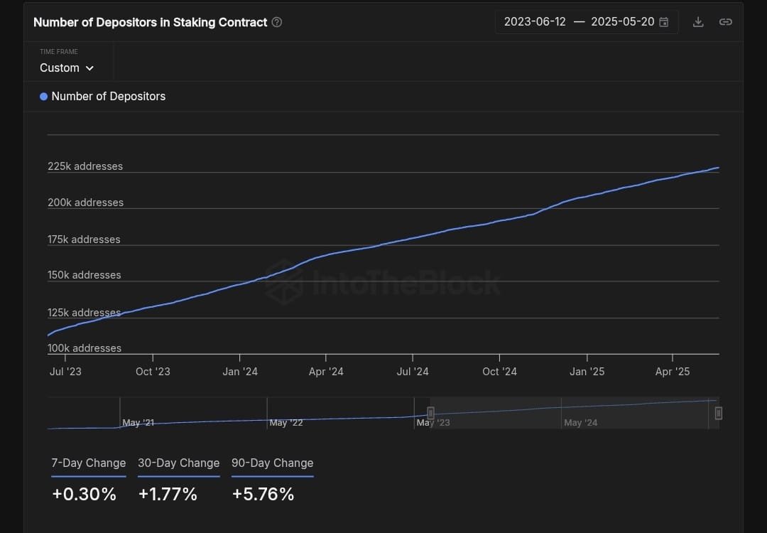Click the Jul '23 x-axis label
The height and width of the screenshot is (533, 767).
[x=65, y=372]
